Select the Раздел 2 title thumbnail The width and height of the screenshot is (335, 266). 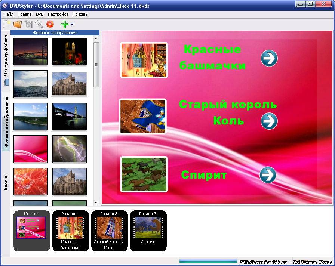point(110,231)
